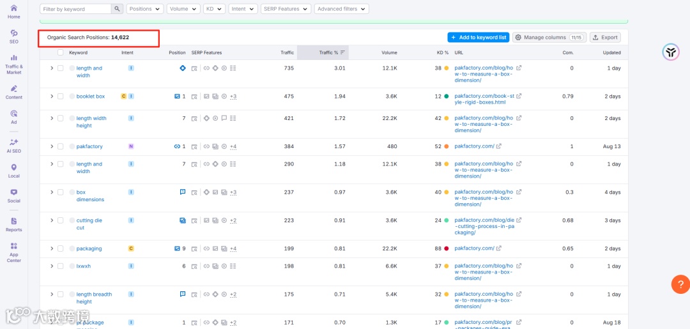Viewport: 690px width, 329px height.
Task: Check the length width height row checkbox
Action: [60, 118]
